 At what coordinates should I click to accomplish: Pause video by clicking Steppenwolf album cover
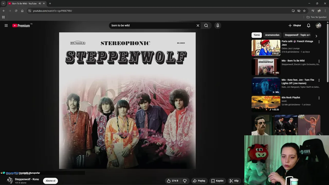127,100
